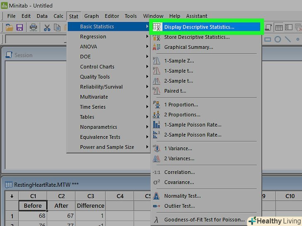Select the C3 column header
Screen dimensions: 302x226
tap(90, 196)
